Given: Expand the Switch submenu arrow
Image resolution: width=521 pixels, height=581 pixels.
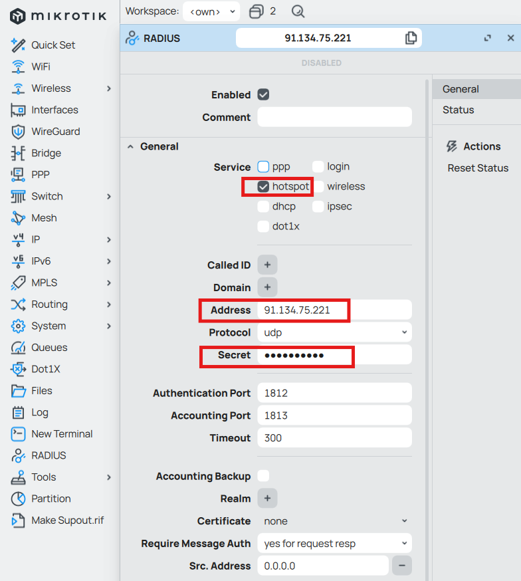Looking at the screenshot, I should click(x=109, y=196).
